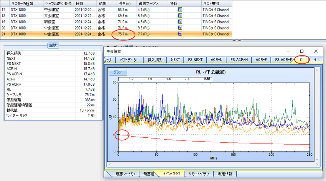Switch to the PS ACR-F tab

click(x=283, y=60)
